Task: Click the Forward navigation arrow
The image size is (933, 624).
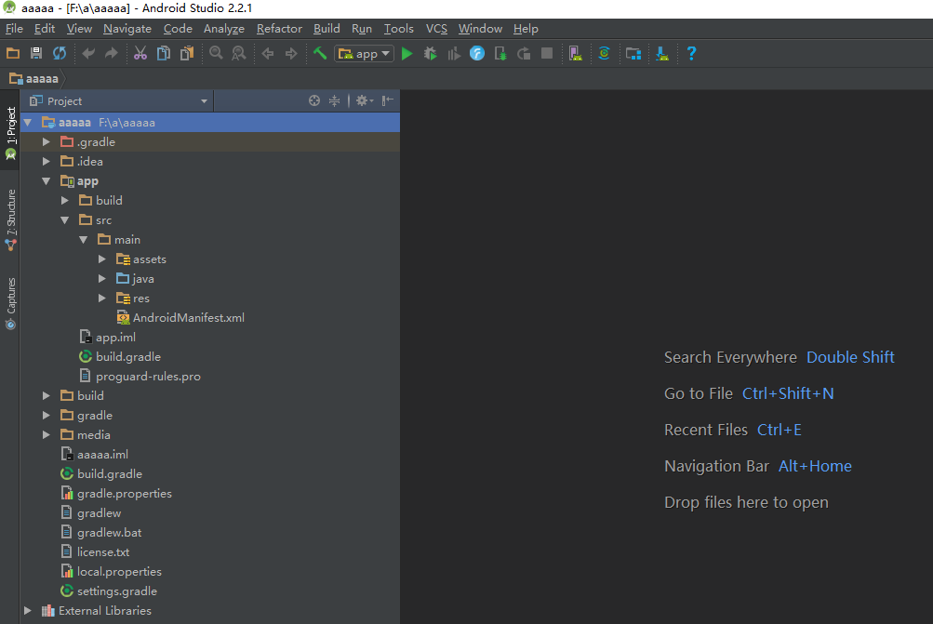Action: click(291, 54)
